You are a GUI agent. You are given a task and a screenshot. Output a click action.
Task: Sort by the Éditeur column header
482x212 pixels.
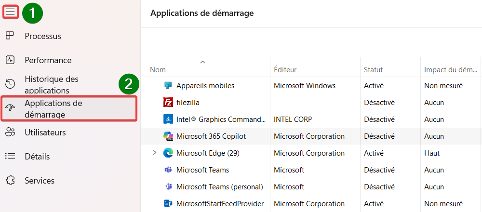point(285,70)
